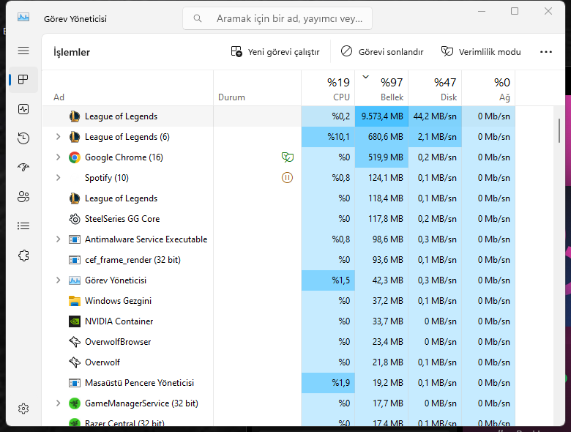
Task: Select the Overwolf process row
Action: click(279, 362)
